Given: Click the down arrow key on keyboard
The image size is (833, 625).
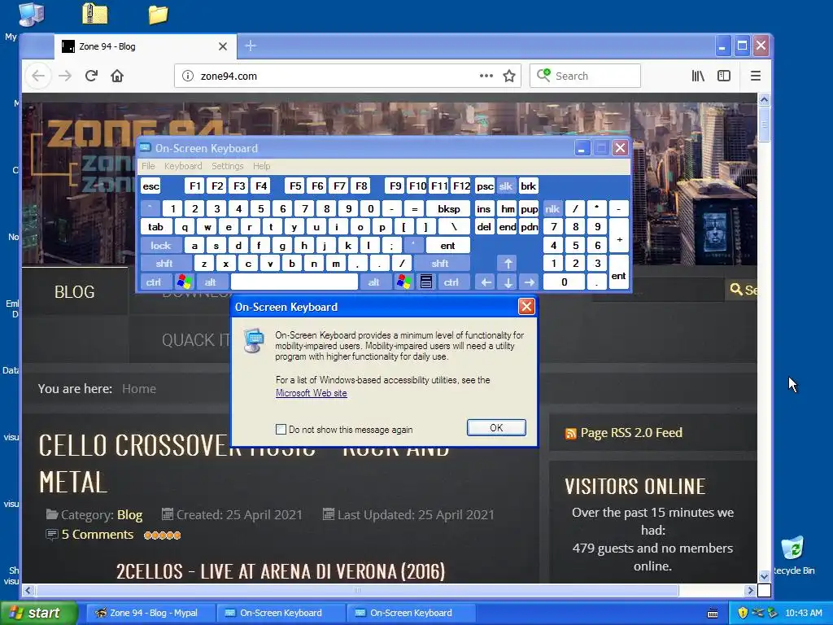Looking at the screenshot, I should point(508,282).
